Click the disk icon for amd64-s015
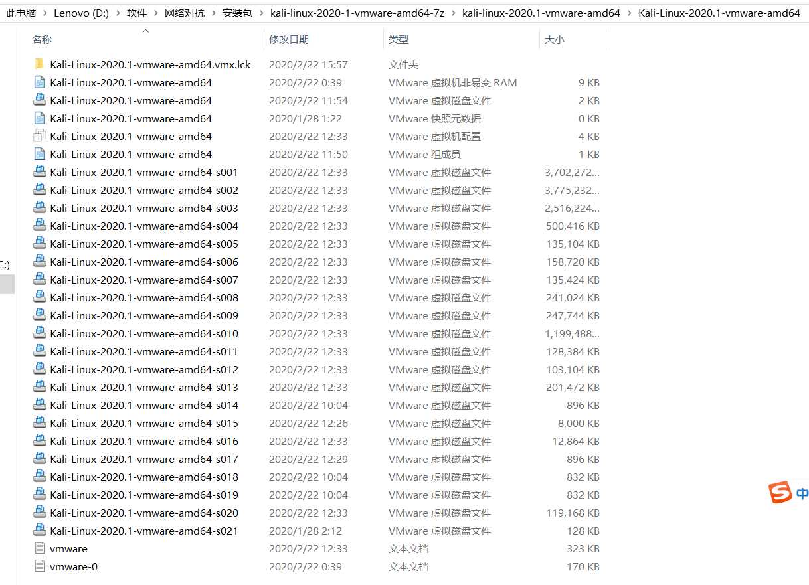The width and height of the screenshot is (809, 585). tap(40, 423)
